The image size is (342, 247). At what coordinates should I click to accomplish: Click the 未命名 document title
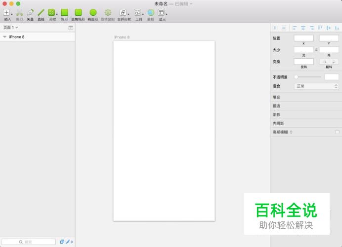[161, 4]
